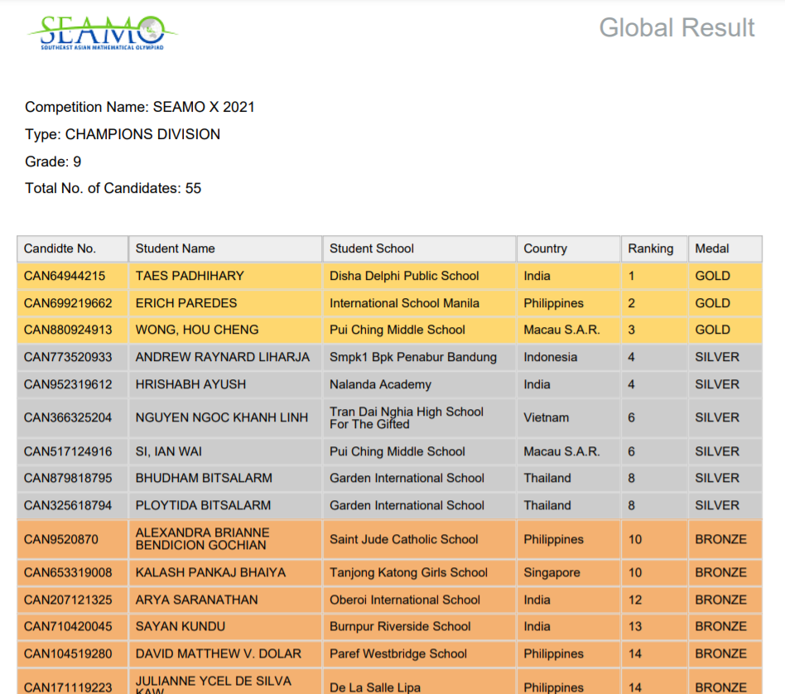
Task: Click Nalanda Academy school cell
Action: [380, 384]
